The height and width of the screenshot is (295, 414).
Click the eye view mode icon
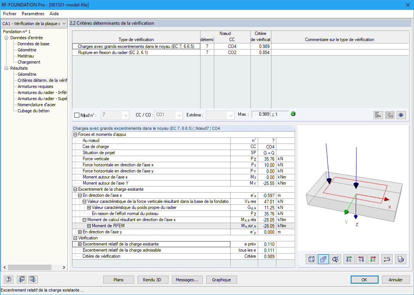[401, 115]
